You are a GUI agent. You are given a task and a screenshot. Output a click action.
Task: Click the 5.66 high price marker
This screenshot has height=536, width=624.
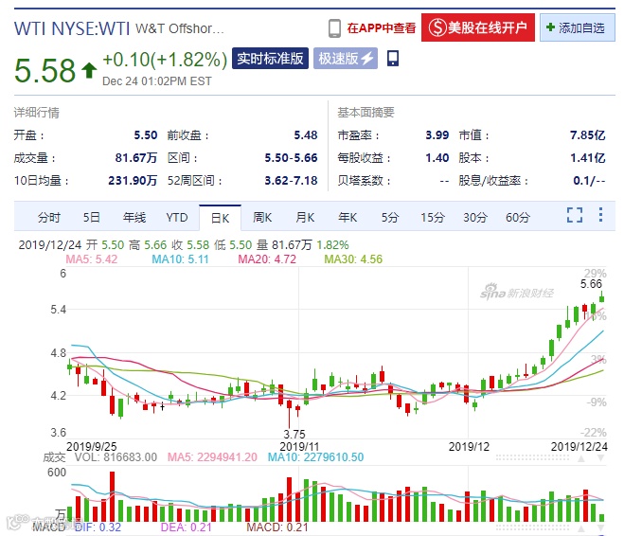point(591,284)
